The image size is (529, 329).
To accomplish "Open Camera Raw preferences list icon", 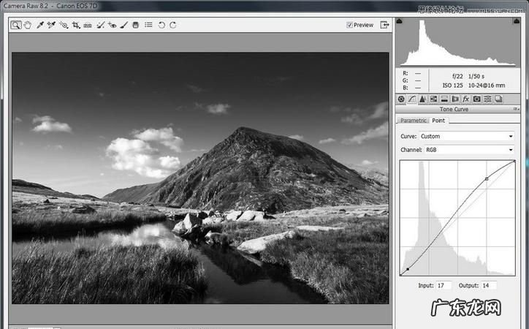I will pos(148,25).
